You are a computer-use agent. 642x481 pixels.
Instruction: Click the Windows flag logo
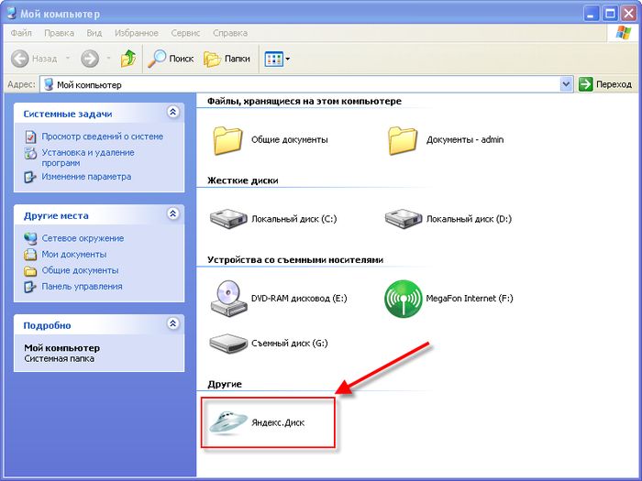point(624,33)
